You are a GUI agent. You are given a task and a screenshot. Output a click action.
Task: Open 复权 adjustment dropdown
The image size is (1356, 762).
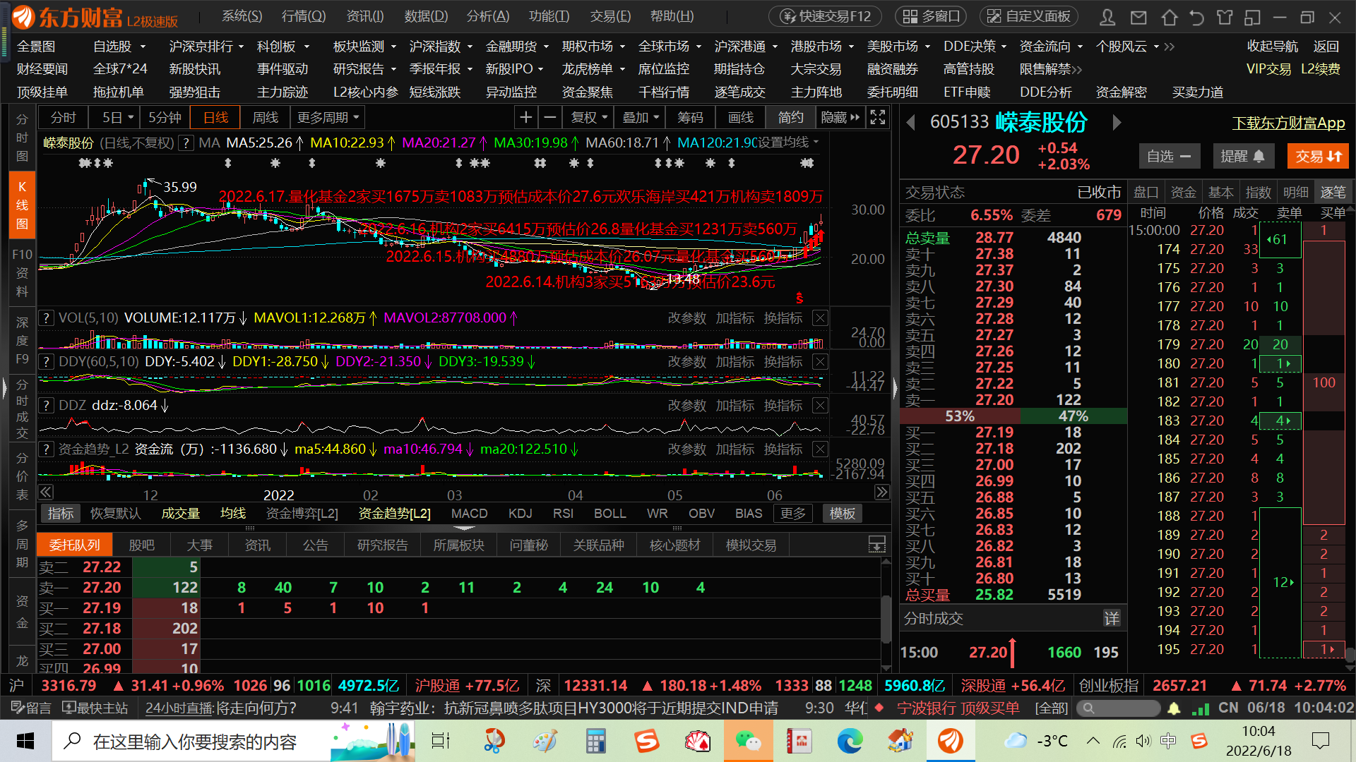click(x=589, y=117)
